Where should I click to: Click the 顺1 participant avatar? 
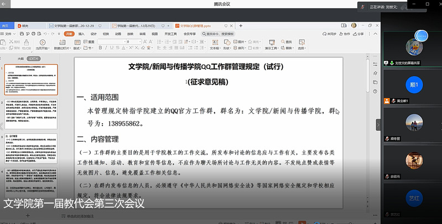coord(414,85)
